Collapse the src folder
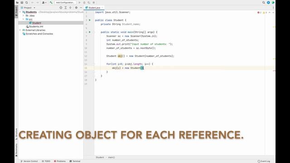The image size is (290, 163). tap(23, 19)
